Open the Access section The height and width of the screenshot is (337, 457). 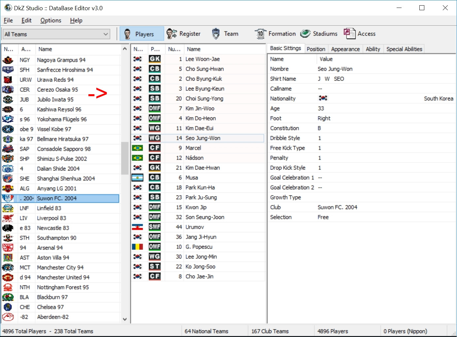click(x=360, y=34)
